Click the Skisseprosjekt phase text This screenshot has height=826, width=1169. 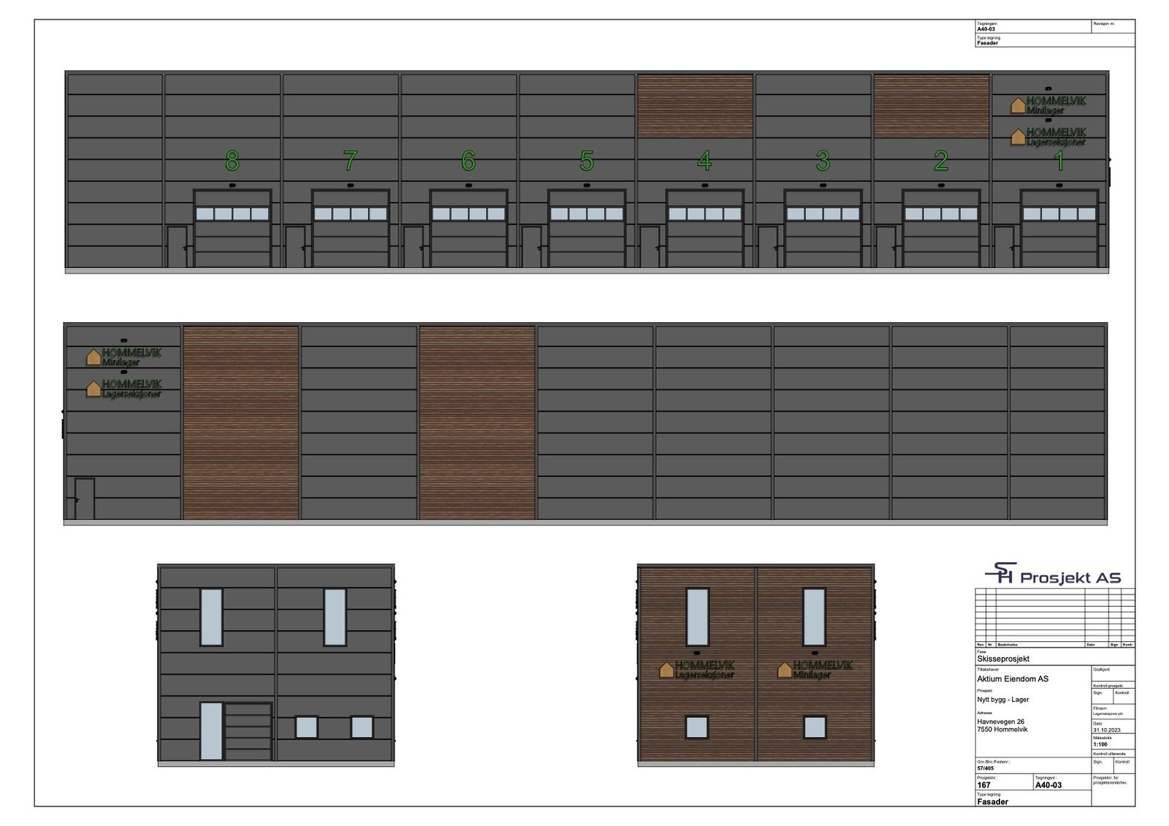point(1003,659)
